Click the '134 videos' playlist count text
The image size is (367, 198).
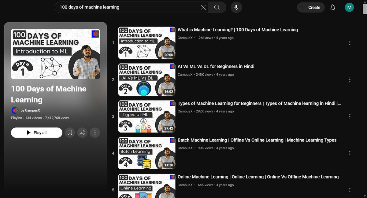(33, 118)
